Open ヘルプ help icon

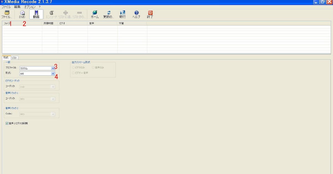click(x=136, y=14)
